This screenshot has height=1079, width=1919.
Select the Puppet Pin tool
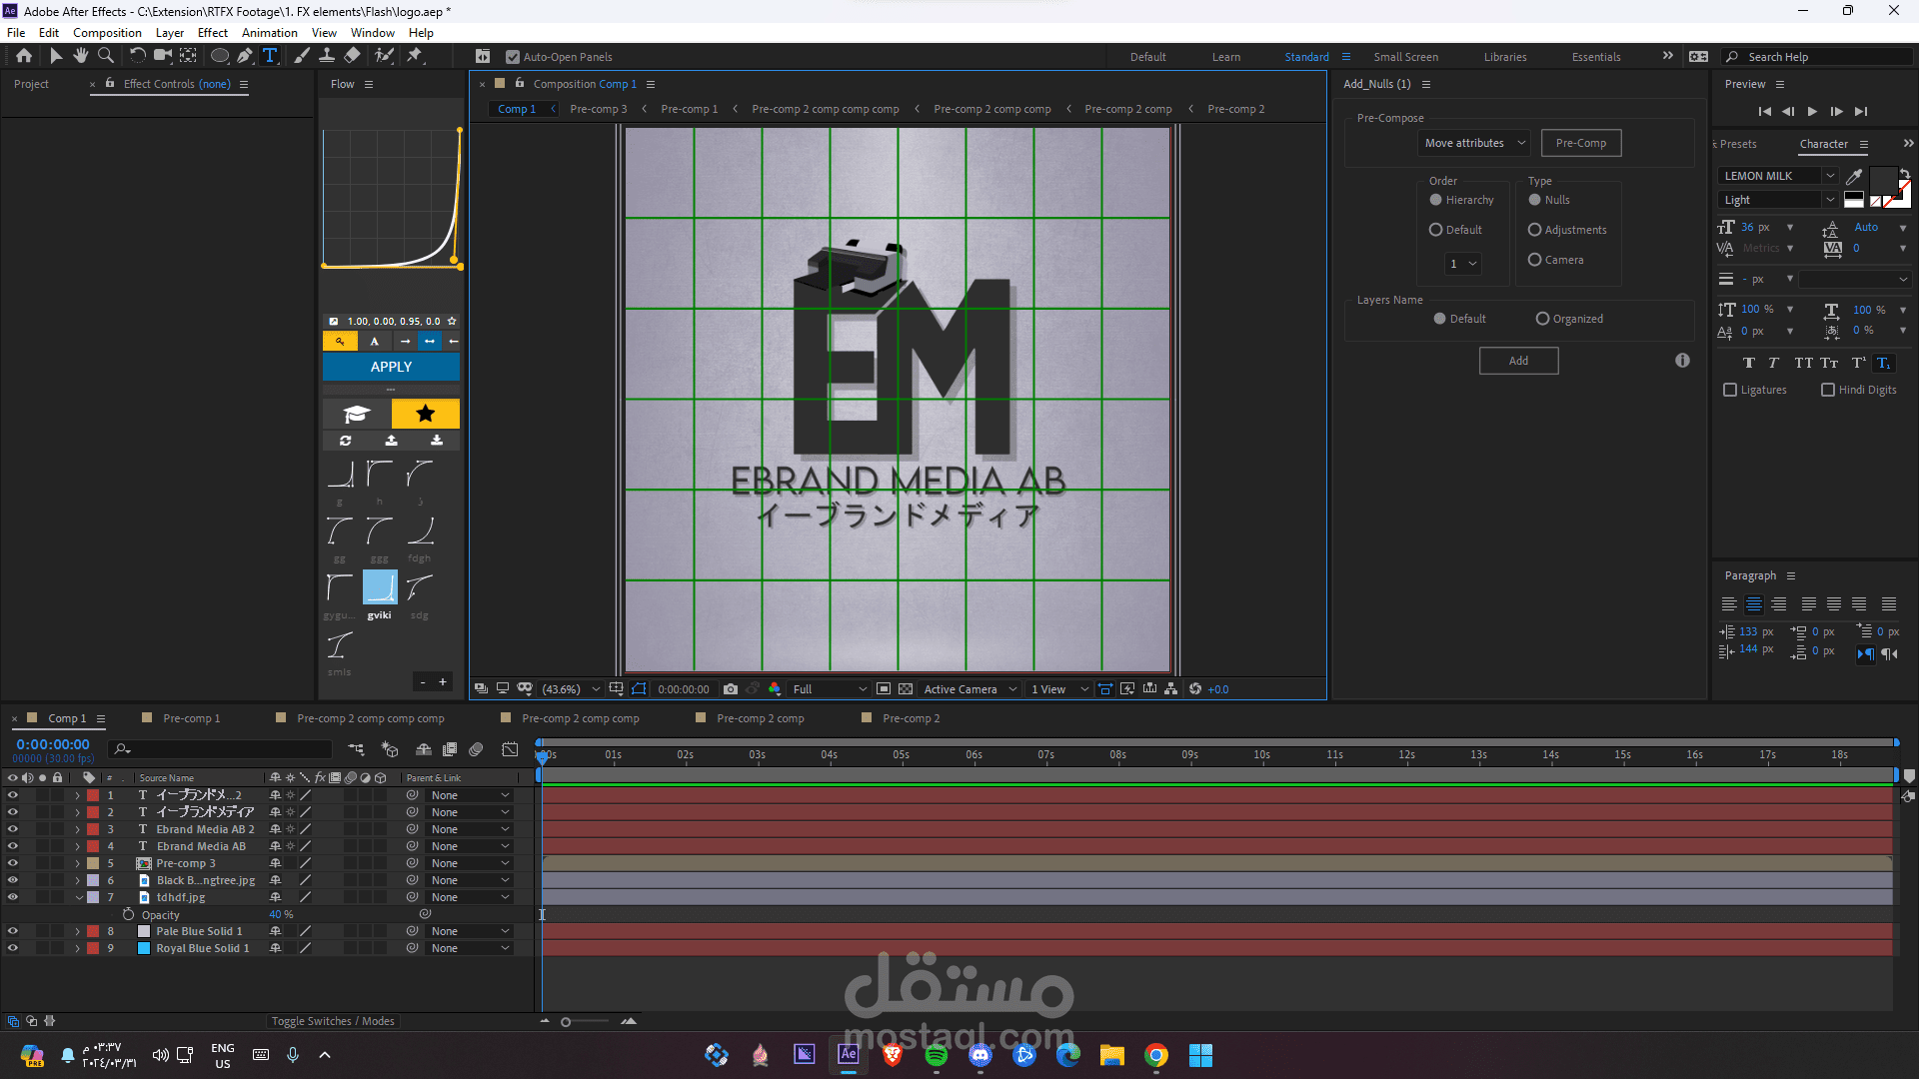(415, 56)
